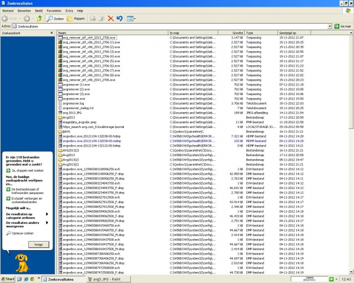Open the views dropdown in toolbar
Viewport: 354px width, 283px height.
131,19
